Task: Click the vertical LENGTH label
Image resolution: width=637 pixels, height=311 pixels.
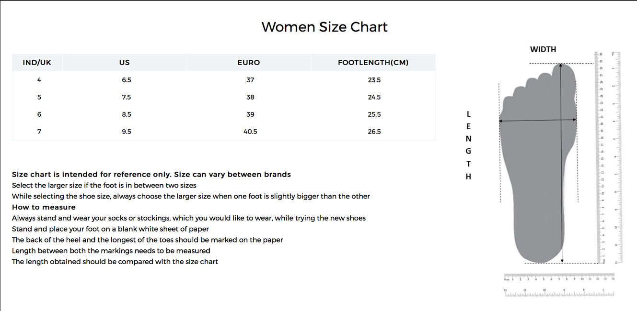Action: coord(468,145)
